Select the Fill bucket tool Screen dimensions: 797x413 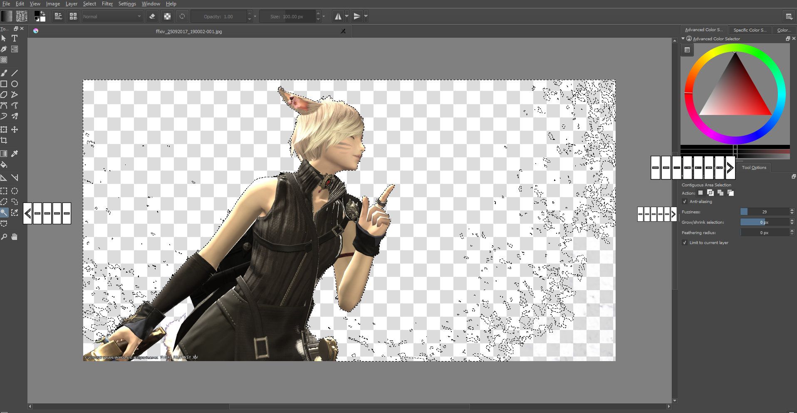point(4,164)
